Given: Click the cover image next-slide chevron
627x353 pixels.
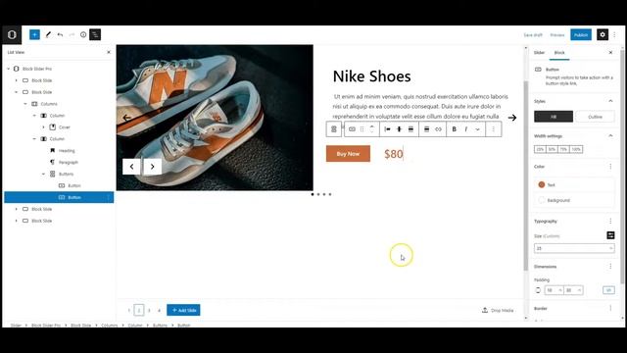Looking at the screenshot, I should click(x=153, y=167).
